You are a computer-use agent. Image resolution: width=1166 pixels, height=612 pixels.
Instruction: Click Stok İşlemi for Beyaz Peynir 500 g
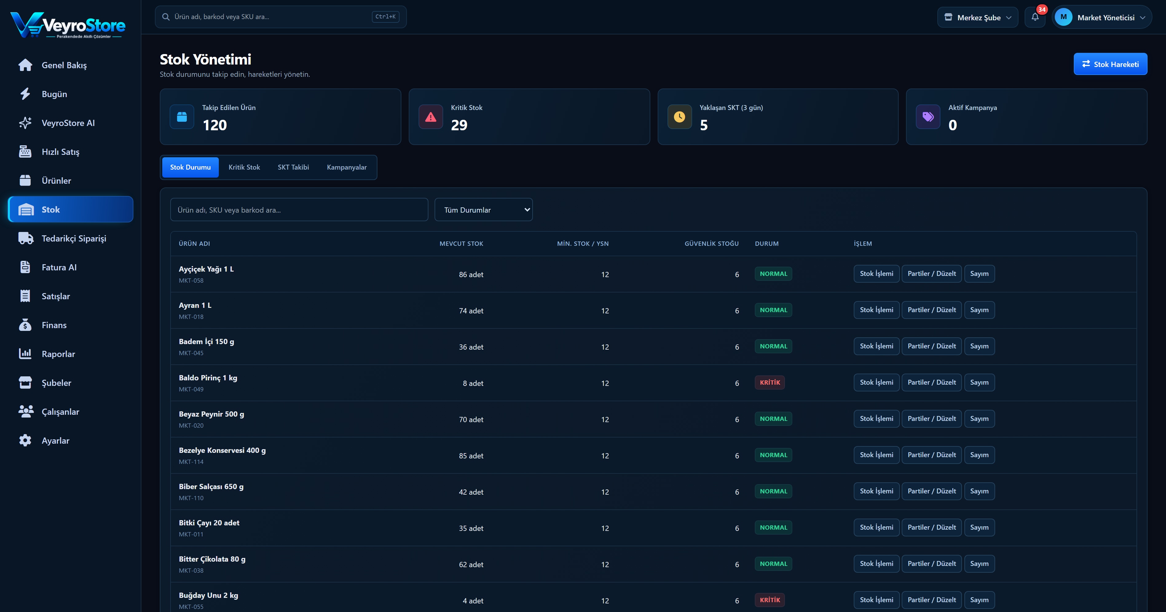[876, 419]
